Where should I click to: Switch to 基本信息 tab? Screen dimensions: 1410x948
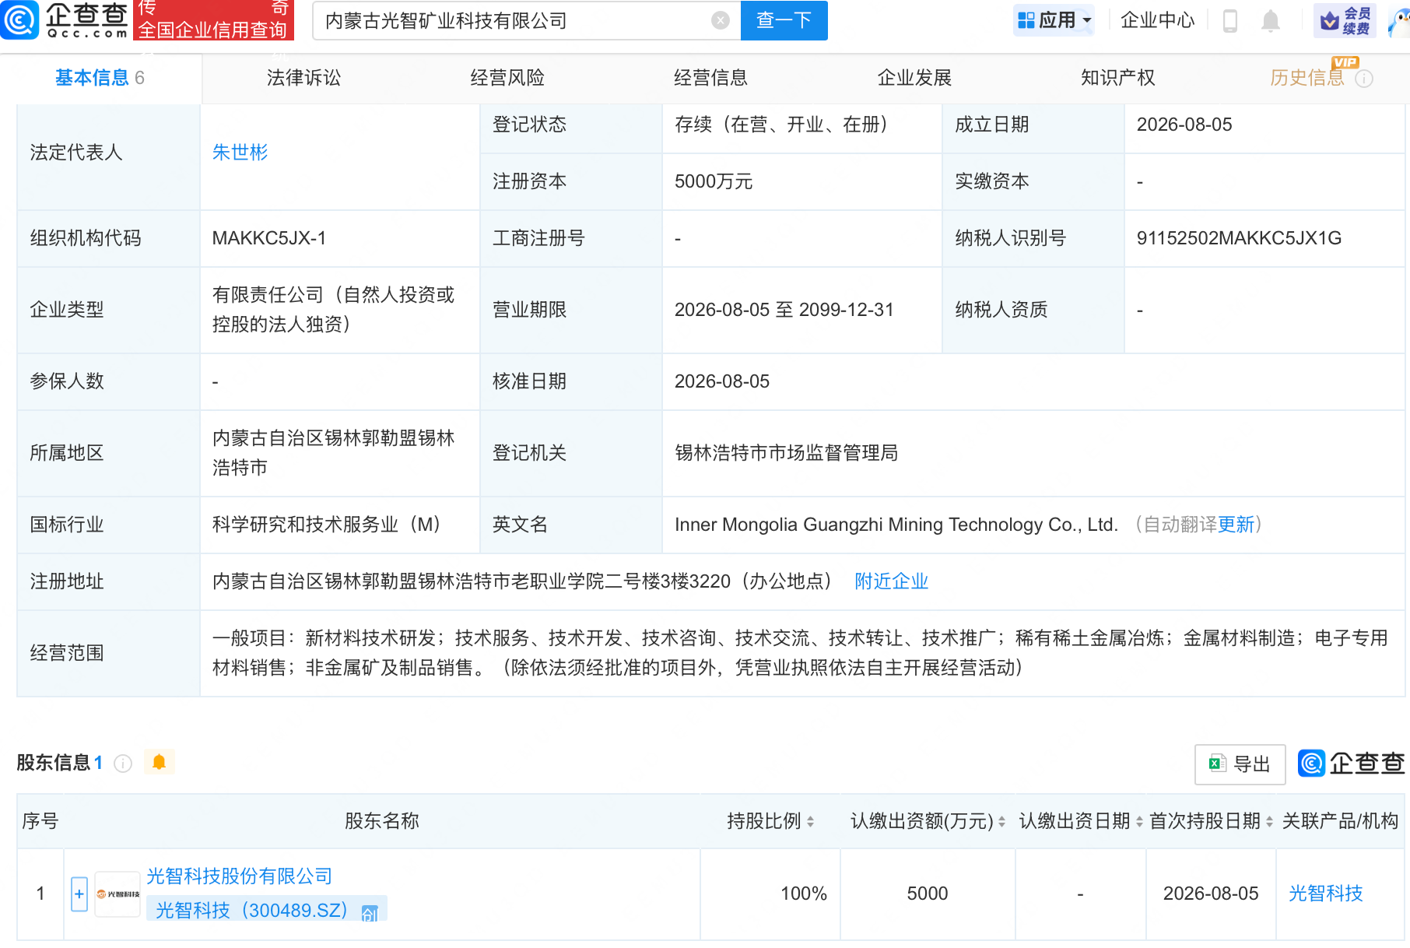100,78
